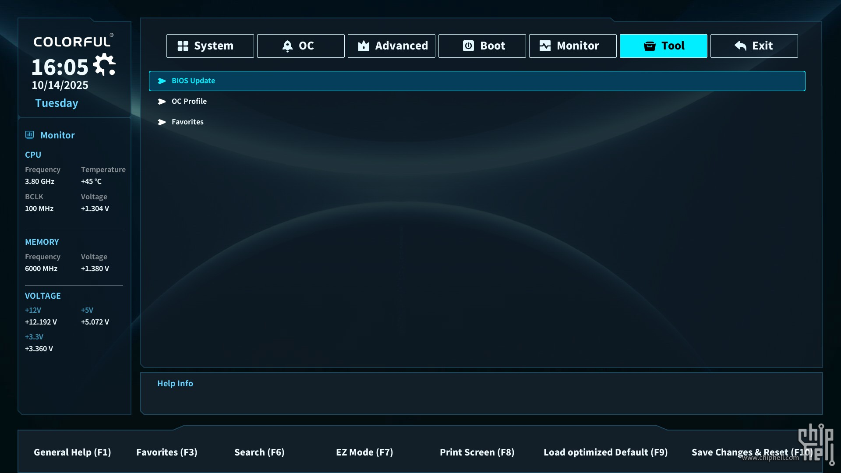Click the System tab grid icon
The image size is (841, 473).
pos(183,46)
